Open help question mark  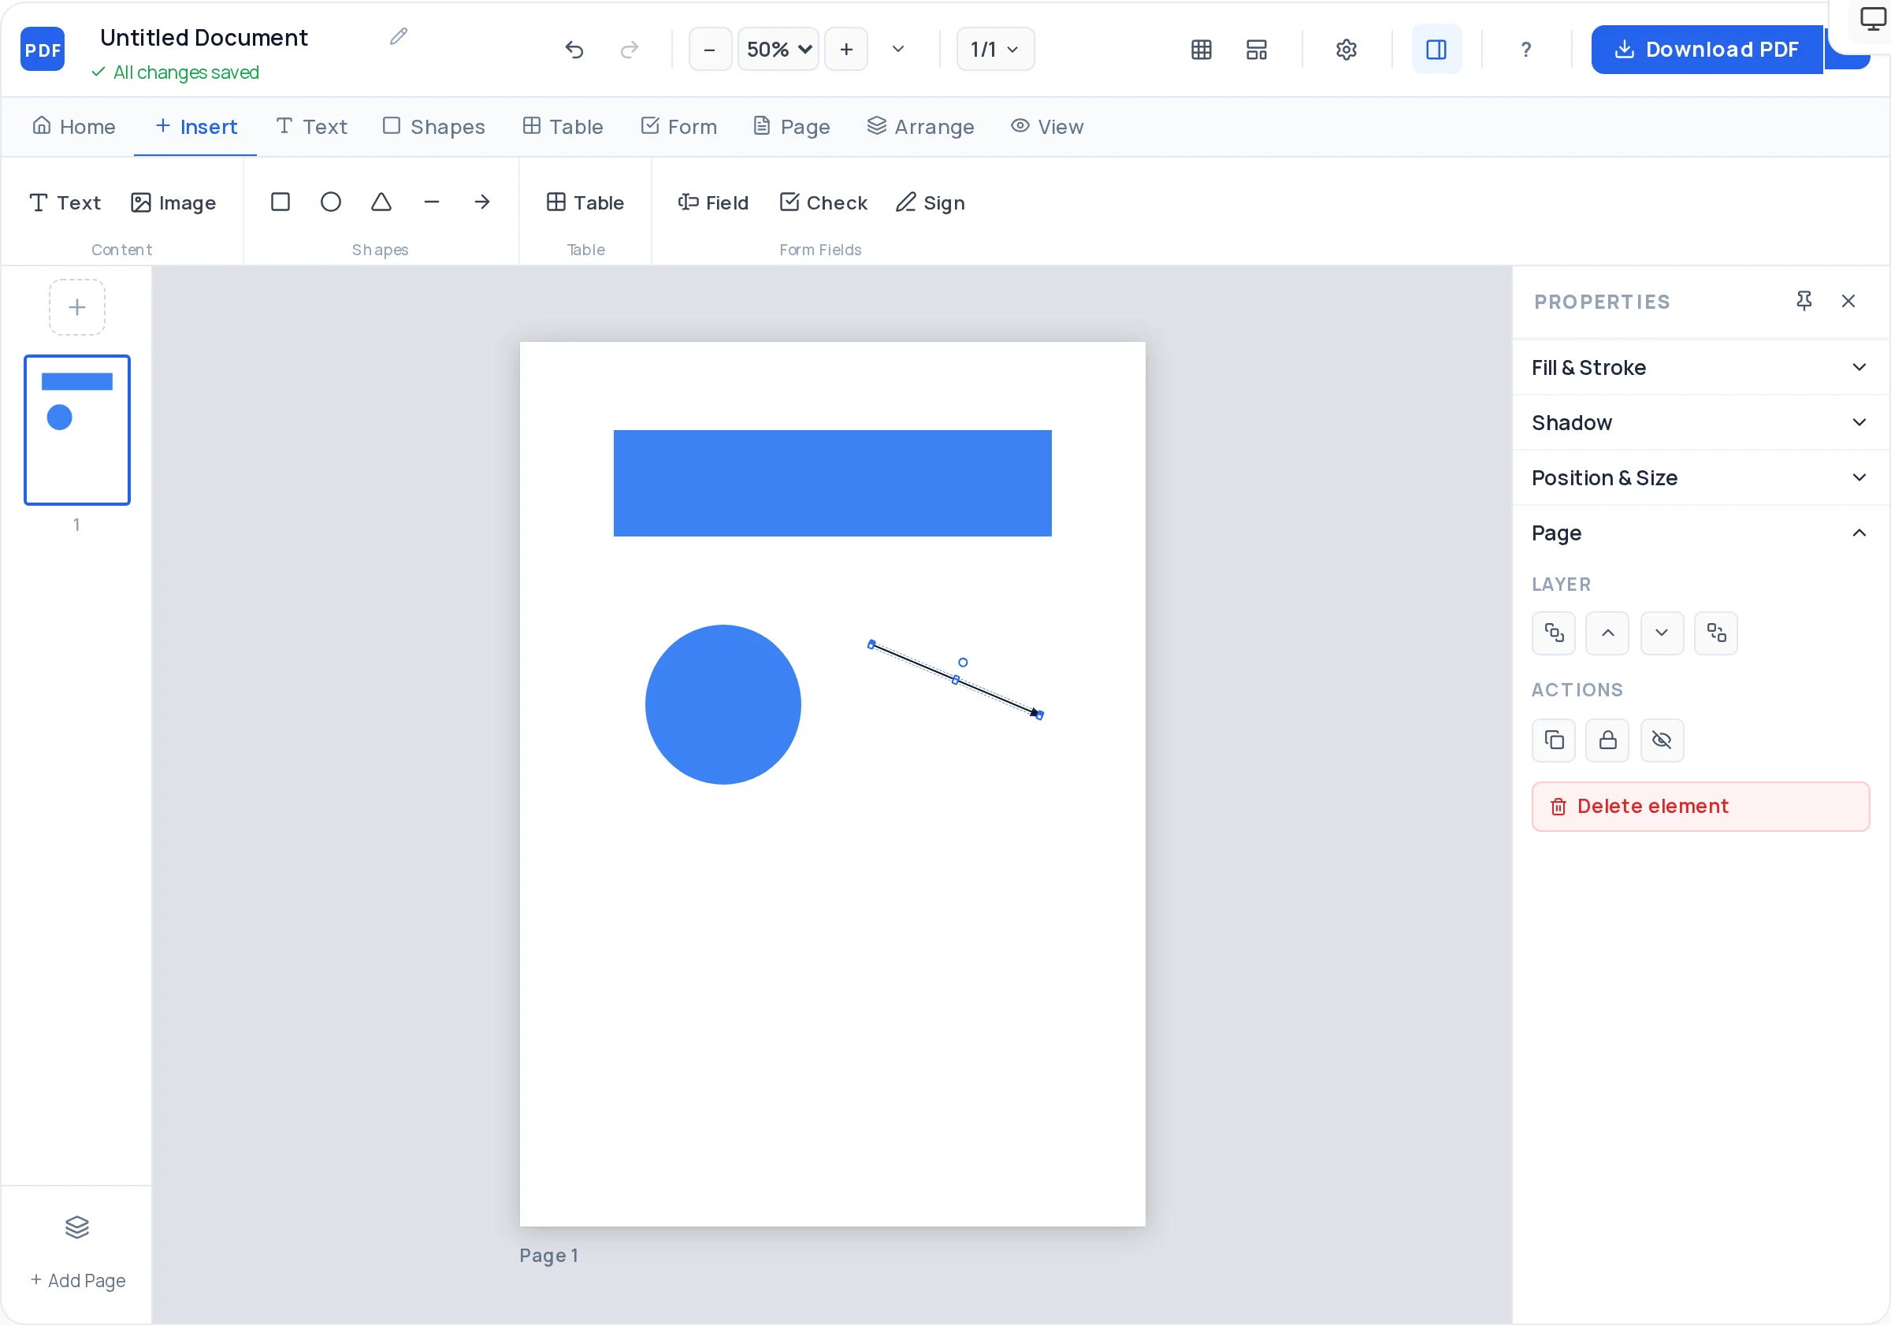[1526, 50]
